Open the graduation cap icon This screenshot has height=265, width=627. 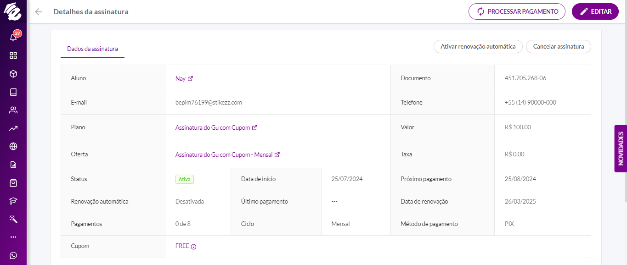(x=13, y=201)
